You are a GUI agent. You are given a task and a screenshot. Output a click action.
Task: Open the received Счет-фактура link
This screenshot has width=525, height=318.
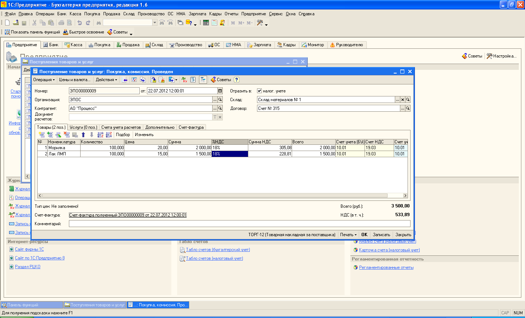(x=128, y=215)
